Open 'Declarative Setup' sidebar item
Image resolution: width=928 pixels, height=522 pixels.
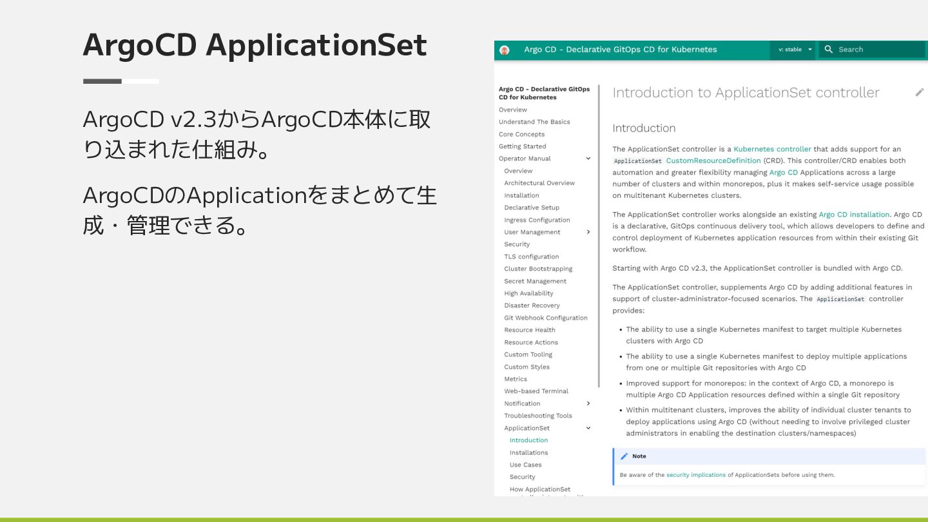[532, 208]
